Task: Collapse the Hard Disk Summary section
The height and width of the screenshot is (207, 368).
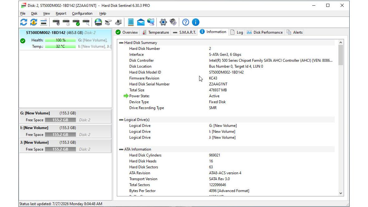Action: coord(121,43)
